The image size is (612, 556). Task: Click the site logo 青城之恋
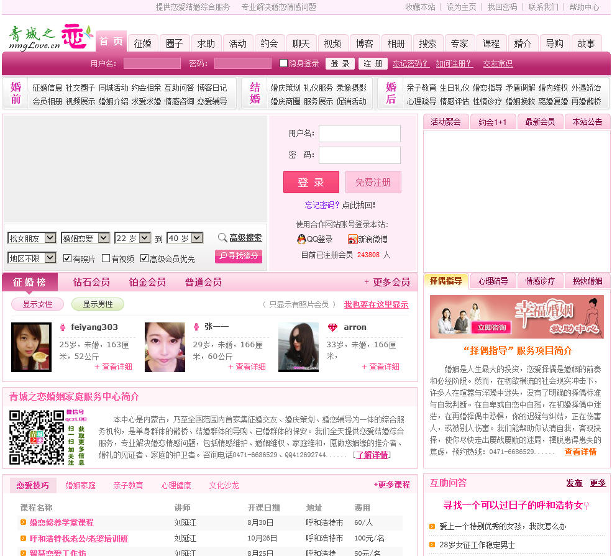coord(51,37)
